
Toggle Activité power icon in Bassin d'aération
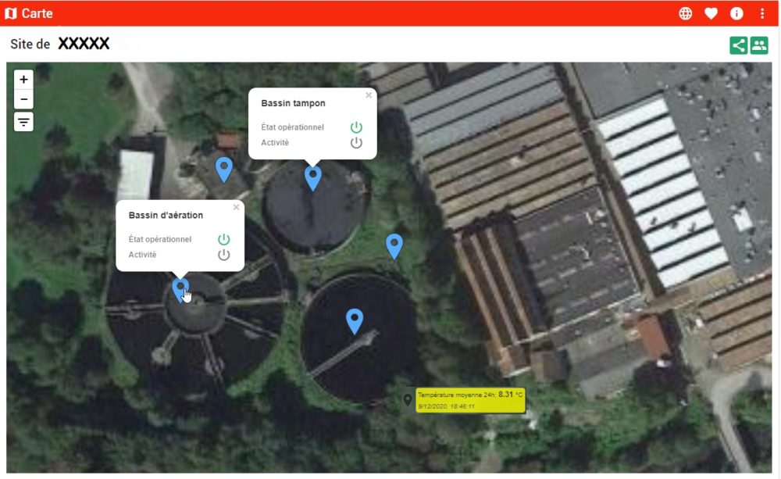(223, 255)
